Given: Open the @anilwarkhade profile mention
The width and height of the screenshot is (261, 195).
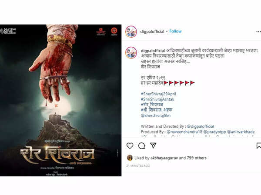Looking at the screenshot, I should click(x=241, y=132).
